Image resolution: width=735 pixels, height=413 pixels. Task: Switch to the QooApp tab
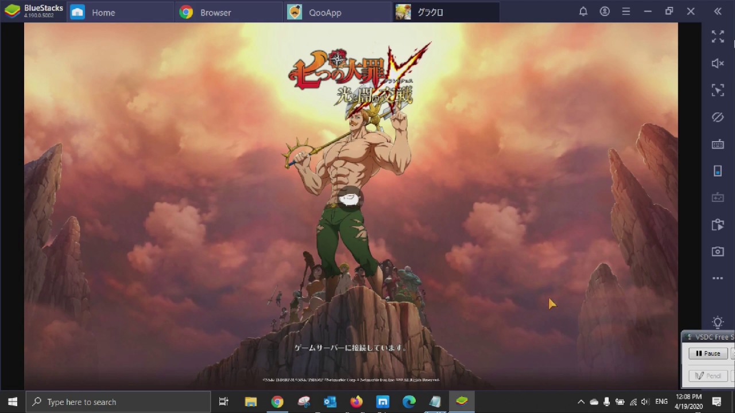[x=336, y=12]
